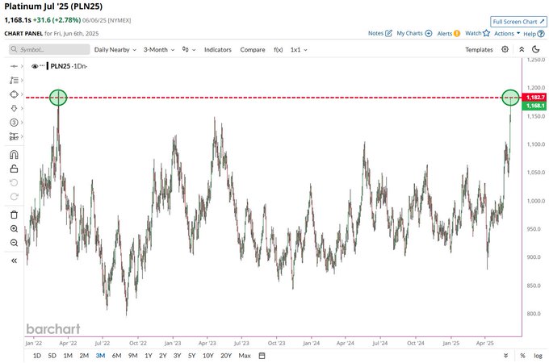Select the 2Y time range

click(x=163, y=356)
